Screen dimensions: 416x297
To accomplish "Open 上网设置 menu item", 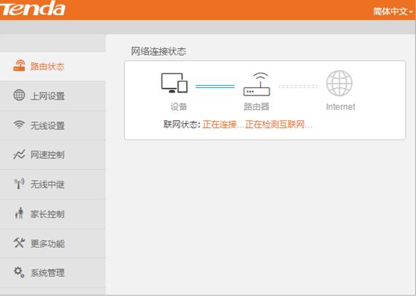I will click(53, 96).
